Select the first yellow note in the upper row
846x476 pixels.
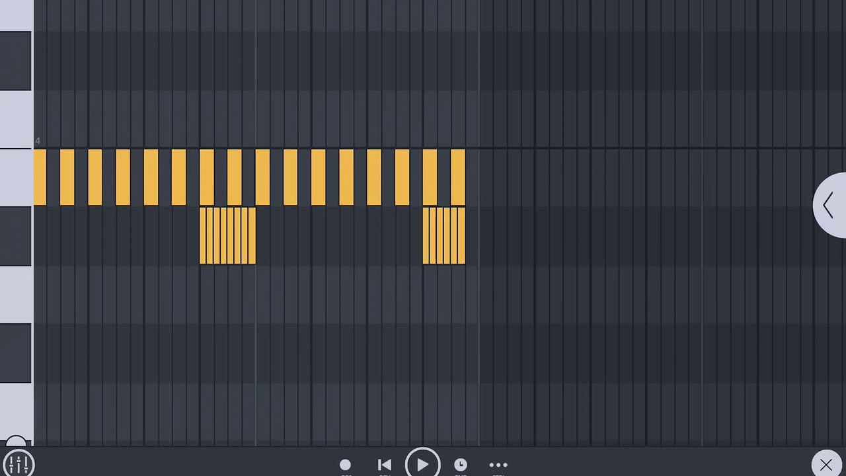click(x=40, y=177)
